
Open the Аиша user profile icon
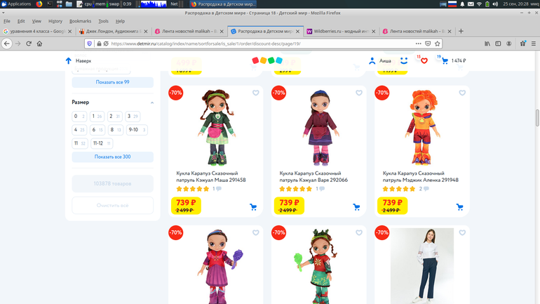[373, 61]
